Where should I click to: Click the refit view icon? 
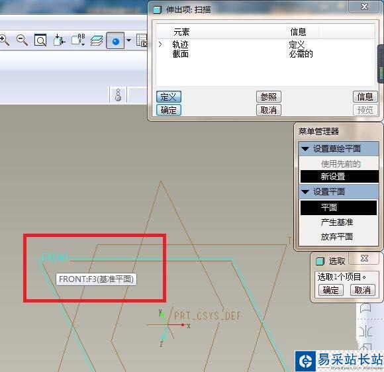pyautogui.click(x=40, y=40)
